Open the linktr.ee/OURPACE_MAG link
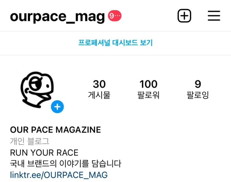The height and width of the screenshot is (182, 231). point(59,175)
